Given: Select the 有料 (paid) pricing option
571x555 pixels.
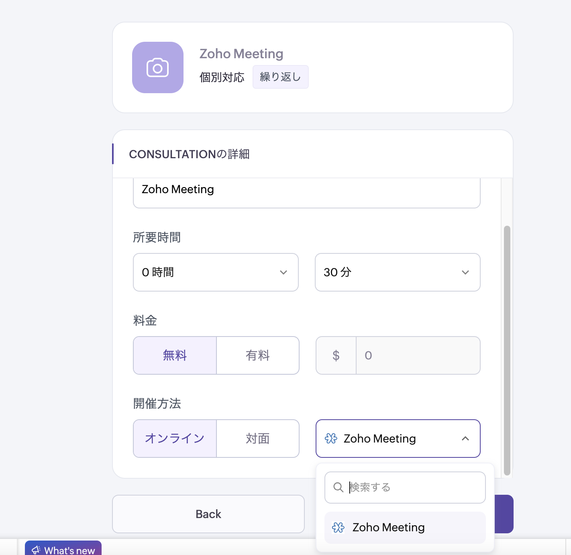Looking at the screenshot, I should tap(258, 355).
